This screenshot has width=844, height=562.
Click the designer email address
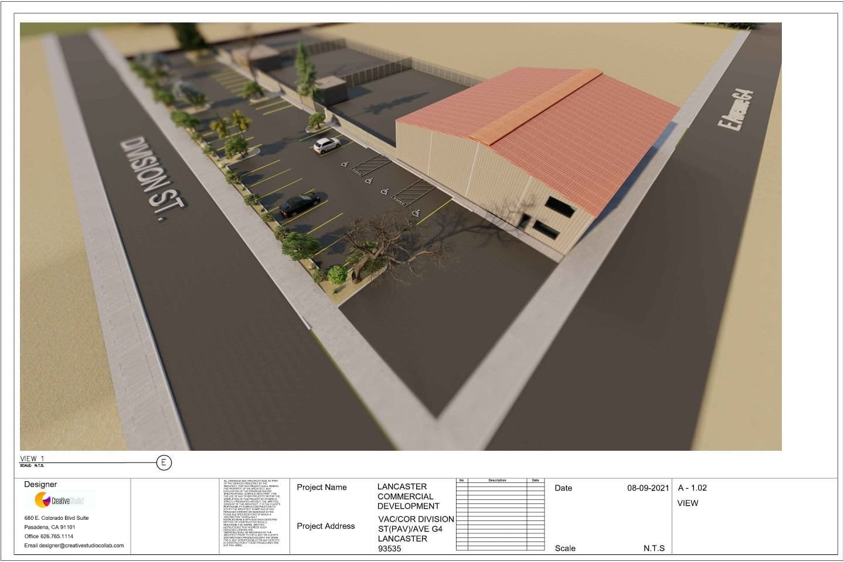(74, 546)
